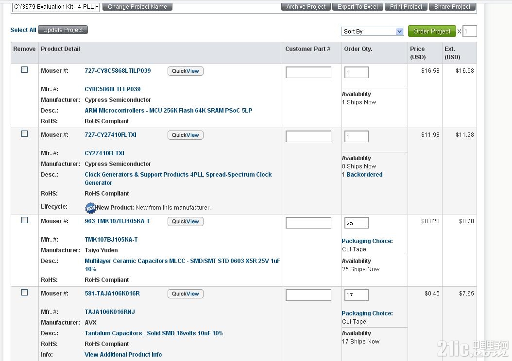
Task: Click Order Qty field for 727-CY27410FLTXI
Action: (357, 136)
